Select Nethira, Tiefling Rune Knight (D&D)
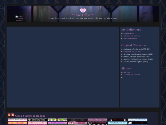This screenshot has height=125, width=166. point(138,59)
